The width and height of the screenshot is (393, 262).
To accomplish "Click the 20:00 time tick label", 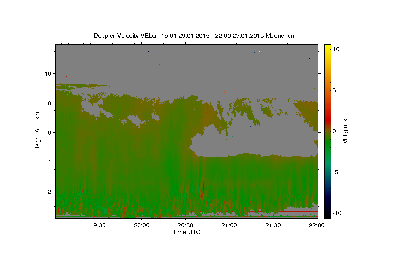I will pos(142,225).
